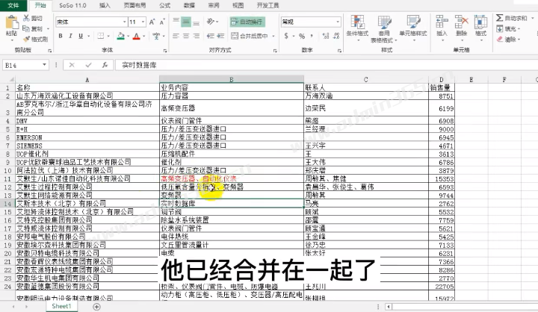Viewport: 538px width, 312px height.
Task: Click the Cut scissors icon
Action: pyautogui.click(x=26, y=18)
